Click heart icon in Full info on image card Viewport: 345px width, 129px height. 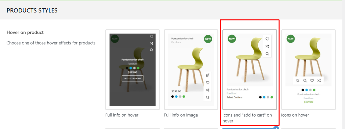click(208, 83)
